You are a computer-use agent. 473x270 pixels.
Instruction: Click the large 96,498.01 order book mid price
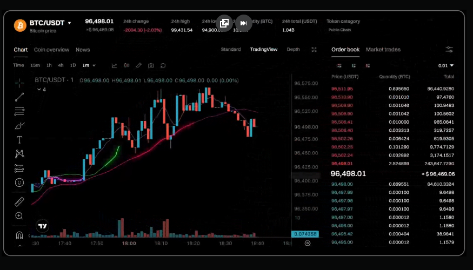click(348, 174)
